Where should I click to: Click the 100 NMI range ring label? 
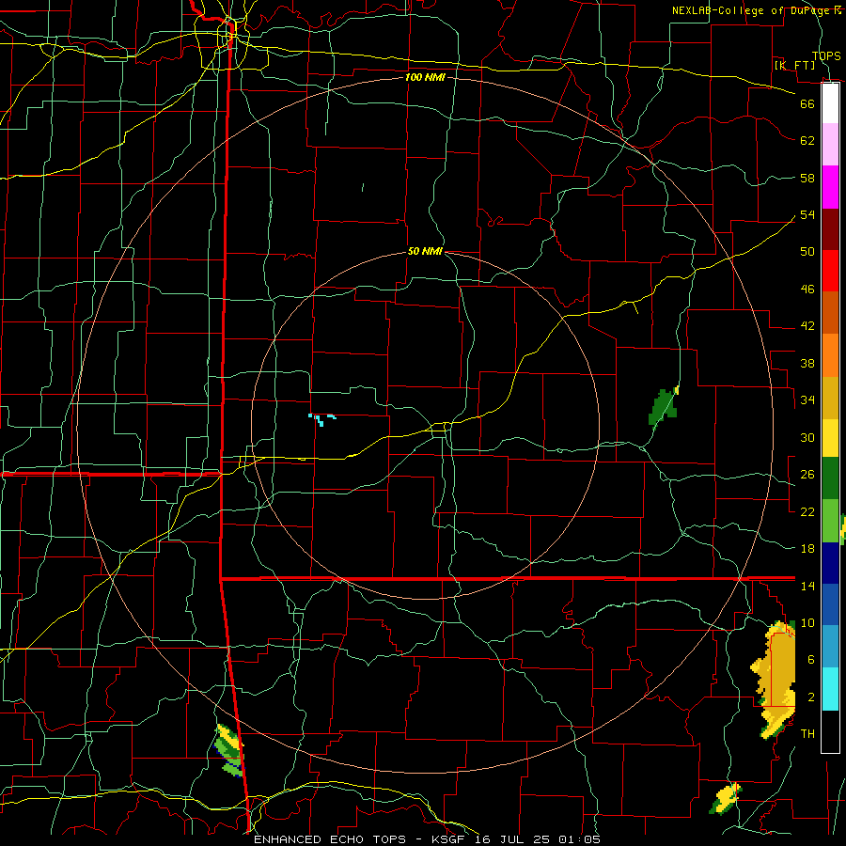[425, 77]
